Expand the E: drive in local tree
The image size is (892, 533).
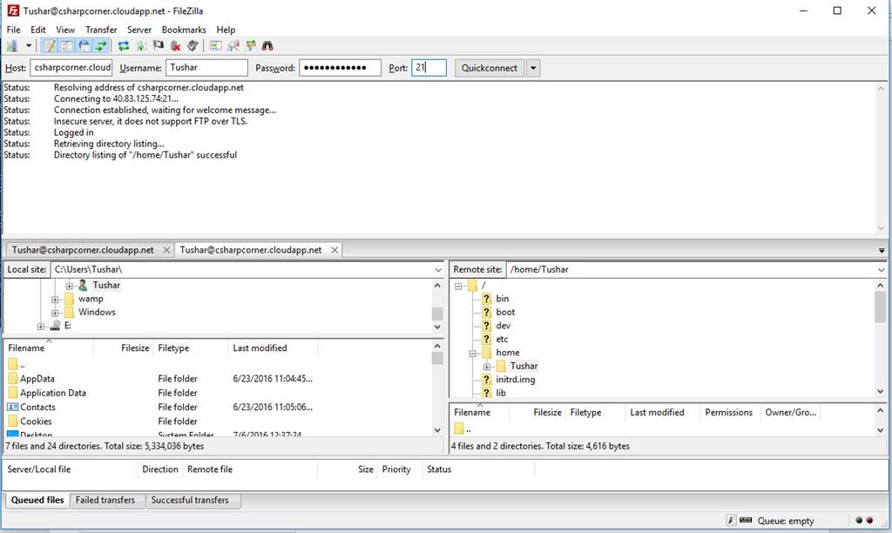pos(41,326)
